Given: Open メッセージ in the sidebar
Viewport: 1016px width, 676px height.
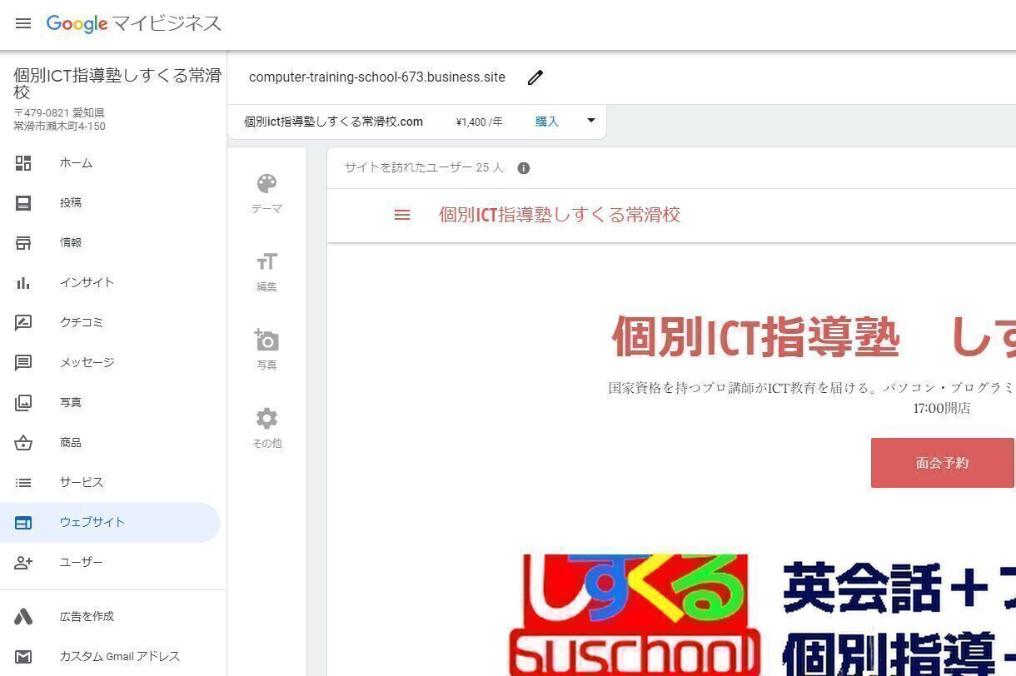Looking at the screenshot, I should [x=87, y=363].
